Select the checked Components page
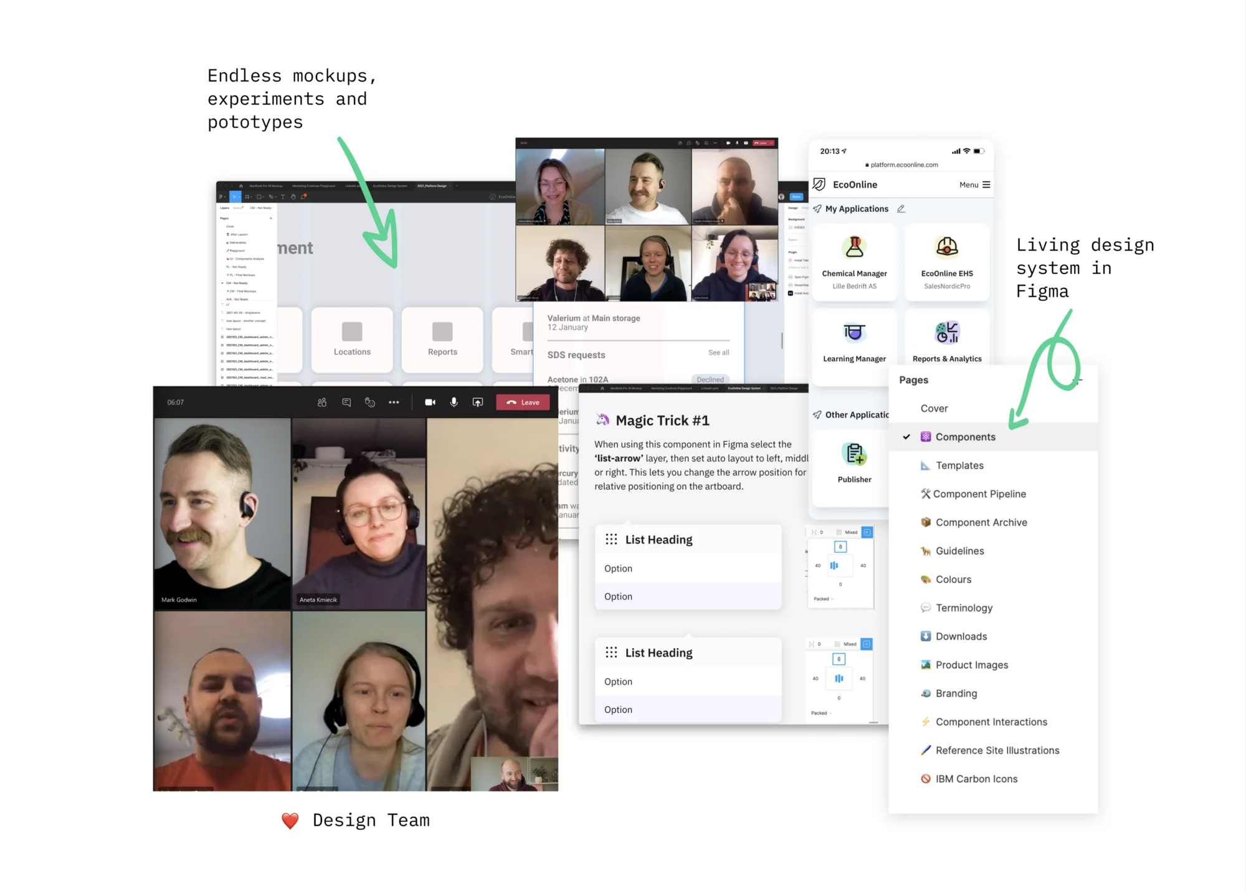 click(x=993, y=437)
